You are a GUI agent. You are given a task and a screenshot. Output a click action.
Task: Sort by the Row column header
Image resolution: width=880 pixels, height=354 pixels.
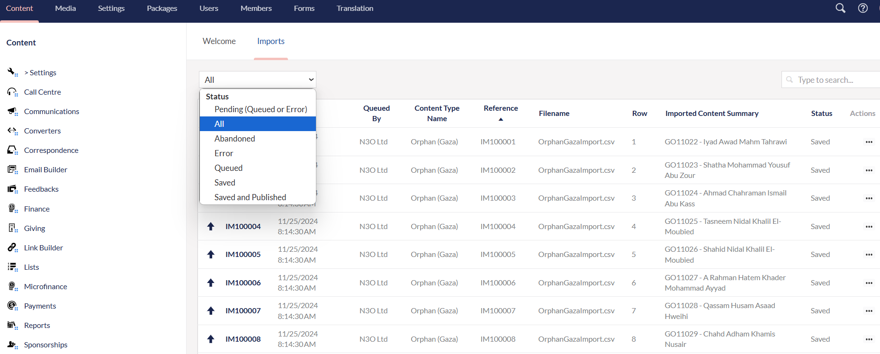click(x=639, y=114)
